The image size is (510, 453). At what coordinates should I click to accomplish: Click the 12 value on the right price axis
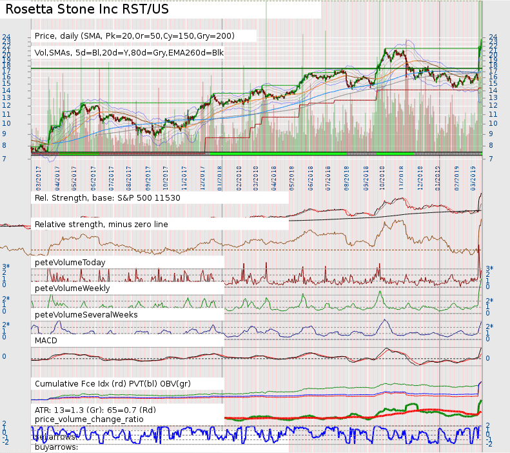(493, 105)
